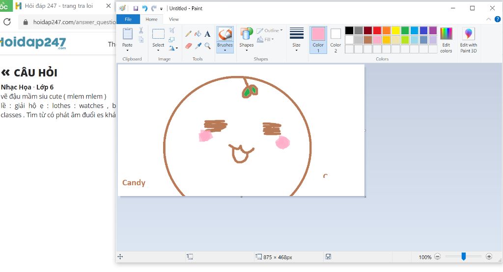The height and width of the screenshot is (272, 503).
Task: Open Edit colors rainbow icon
Action: pos(446,40)
